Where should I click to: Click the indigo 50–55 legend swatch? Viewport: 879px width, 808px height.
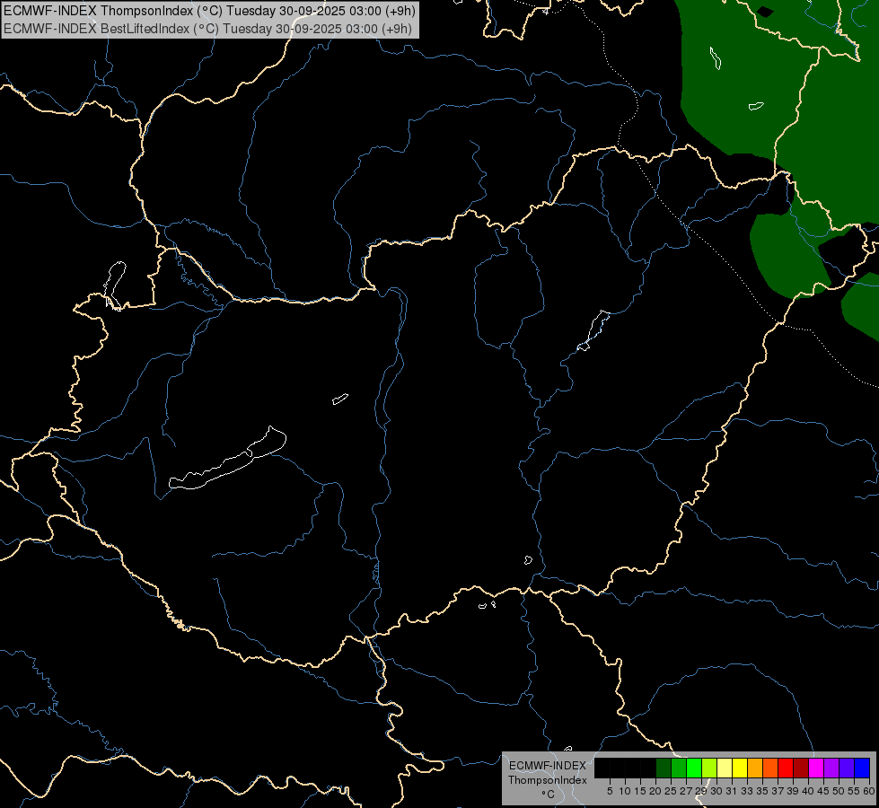[x=847, y=768]
